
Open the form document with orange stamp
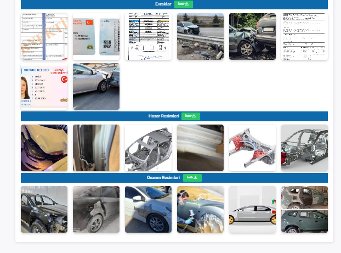(44, 36)
